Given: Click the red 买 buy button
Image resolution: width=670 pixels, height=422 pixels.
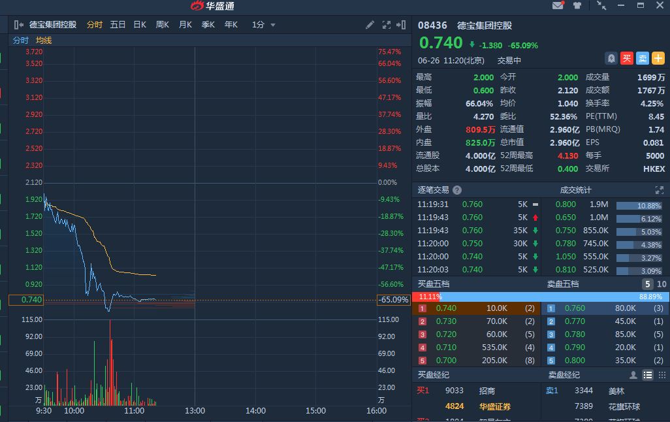Looking at the screenshot, I should coord(627,58).
